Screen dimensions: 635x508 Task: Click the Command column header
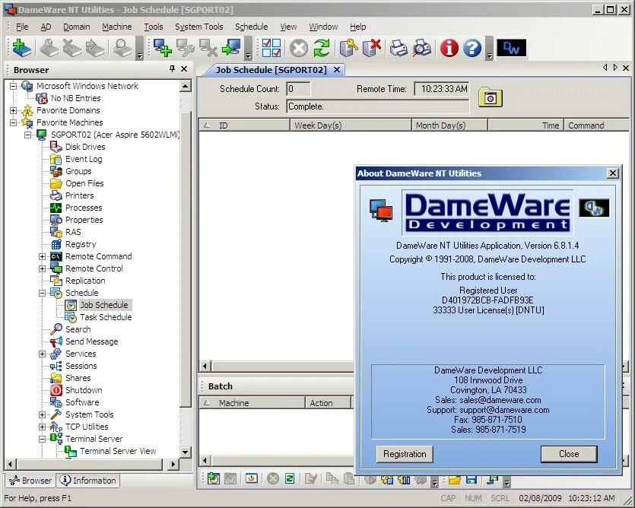tap(597, 125)
